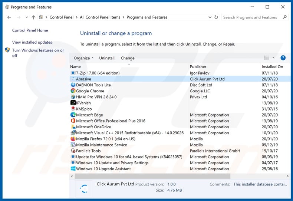The image size is (293, 201).
Task: Click the Google Chrome icon
Action: click(73, 91)
